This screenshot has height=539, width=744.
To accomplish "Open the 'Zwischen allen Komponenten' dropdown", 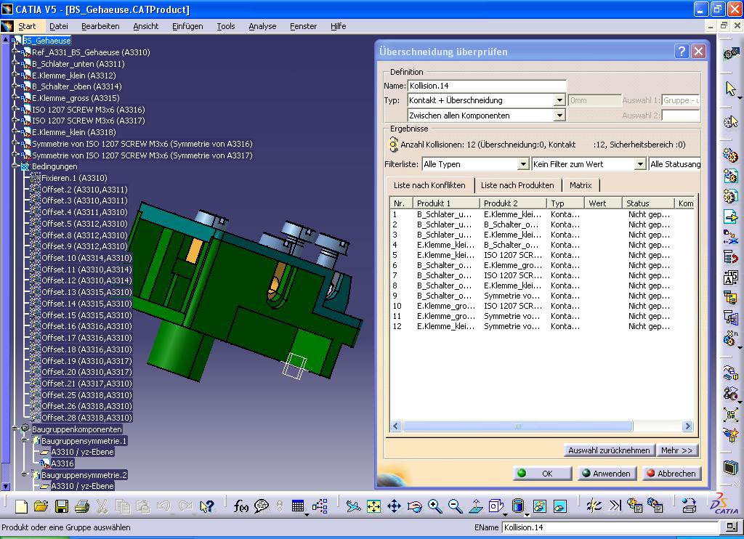I will [559, 115].
